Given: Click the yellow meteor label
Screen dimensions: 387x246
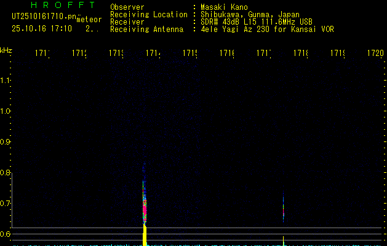Looking at the screenshot, I should 89,20.
